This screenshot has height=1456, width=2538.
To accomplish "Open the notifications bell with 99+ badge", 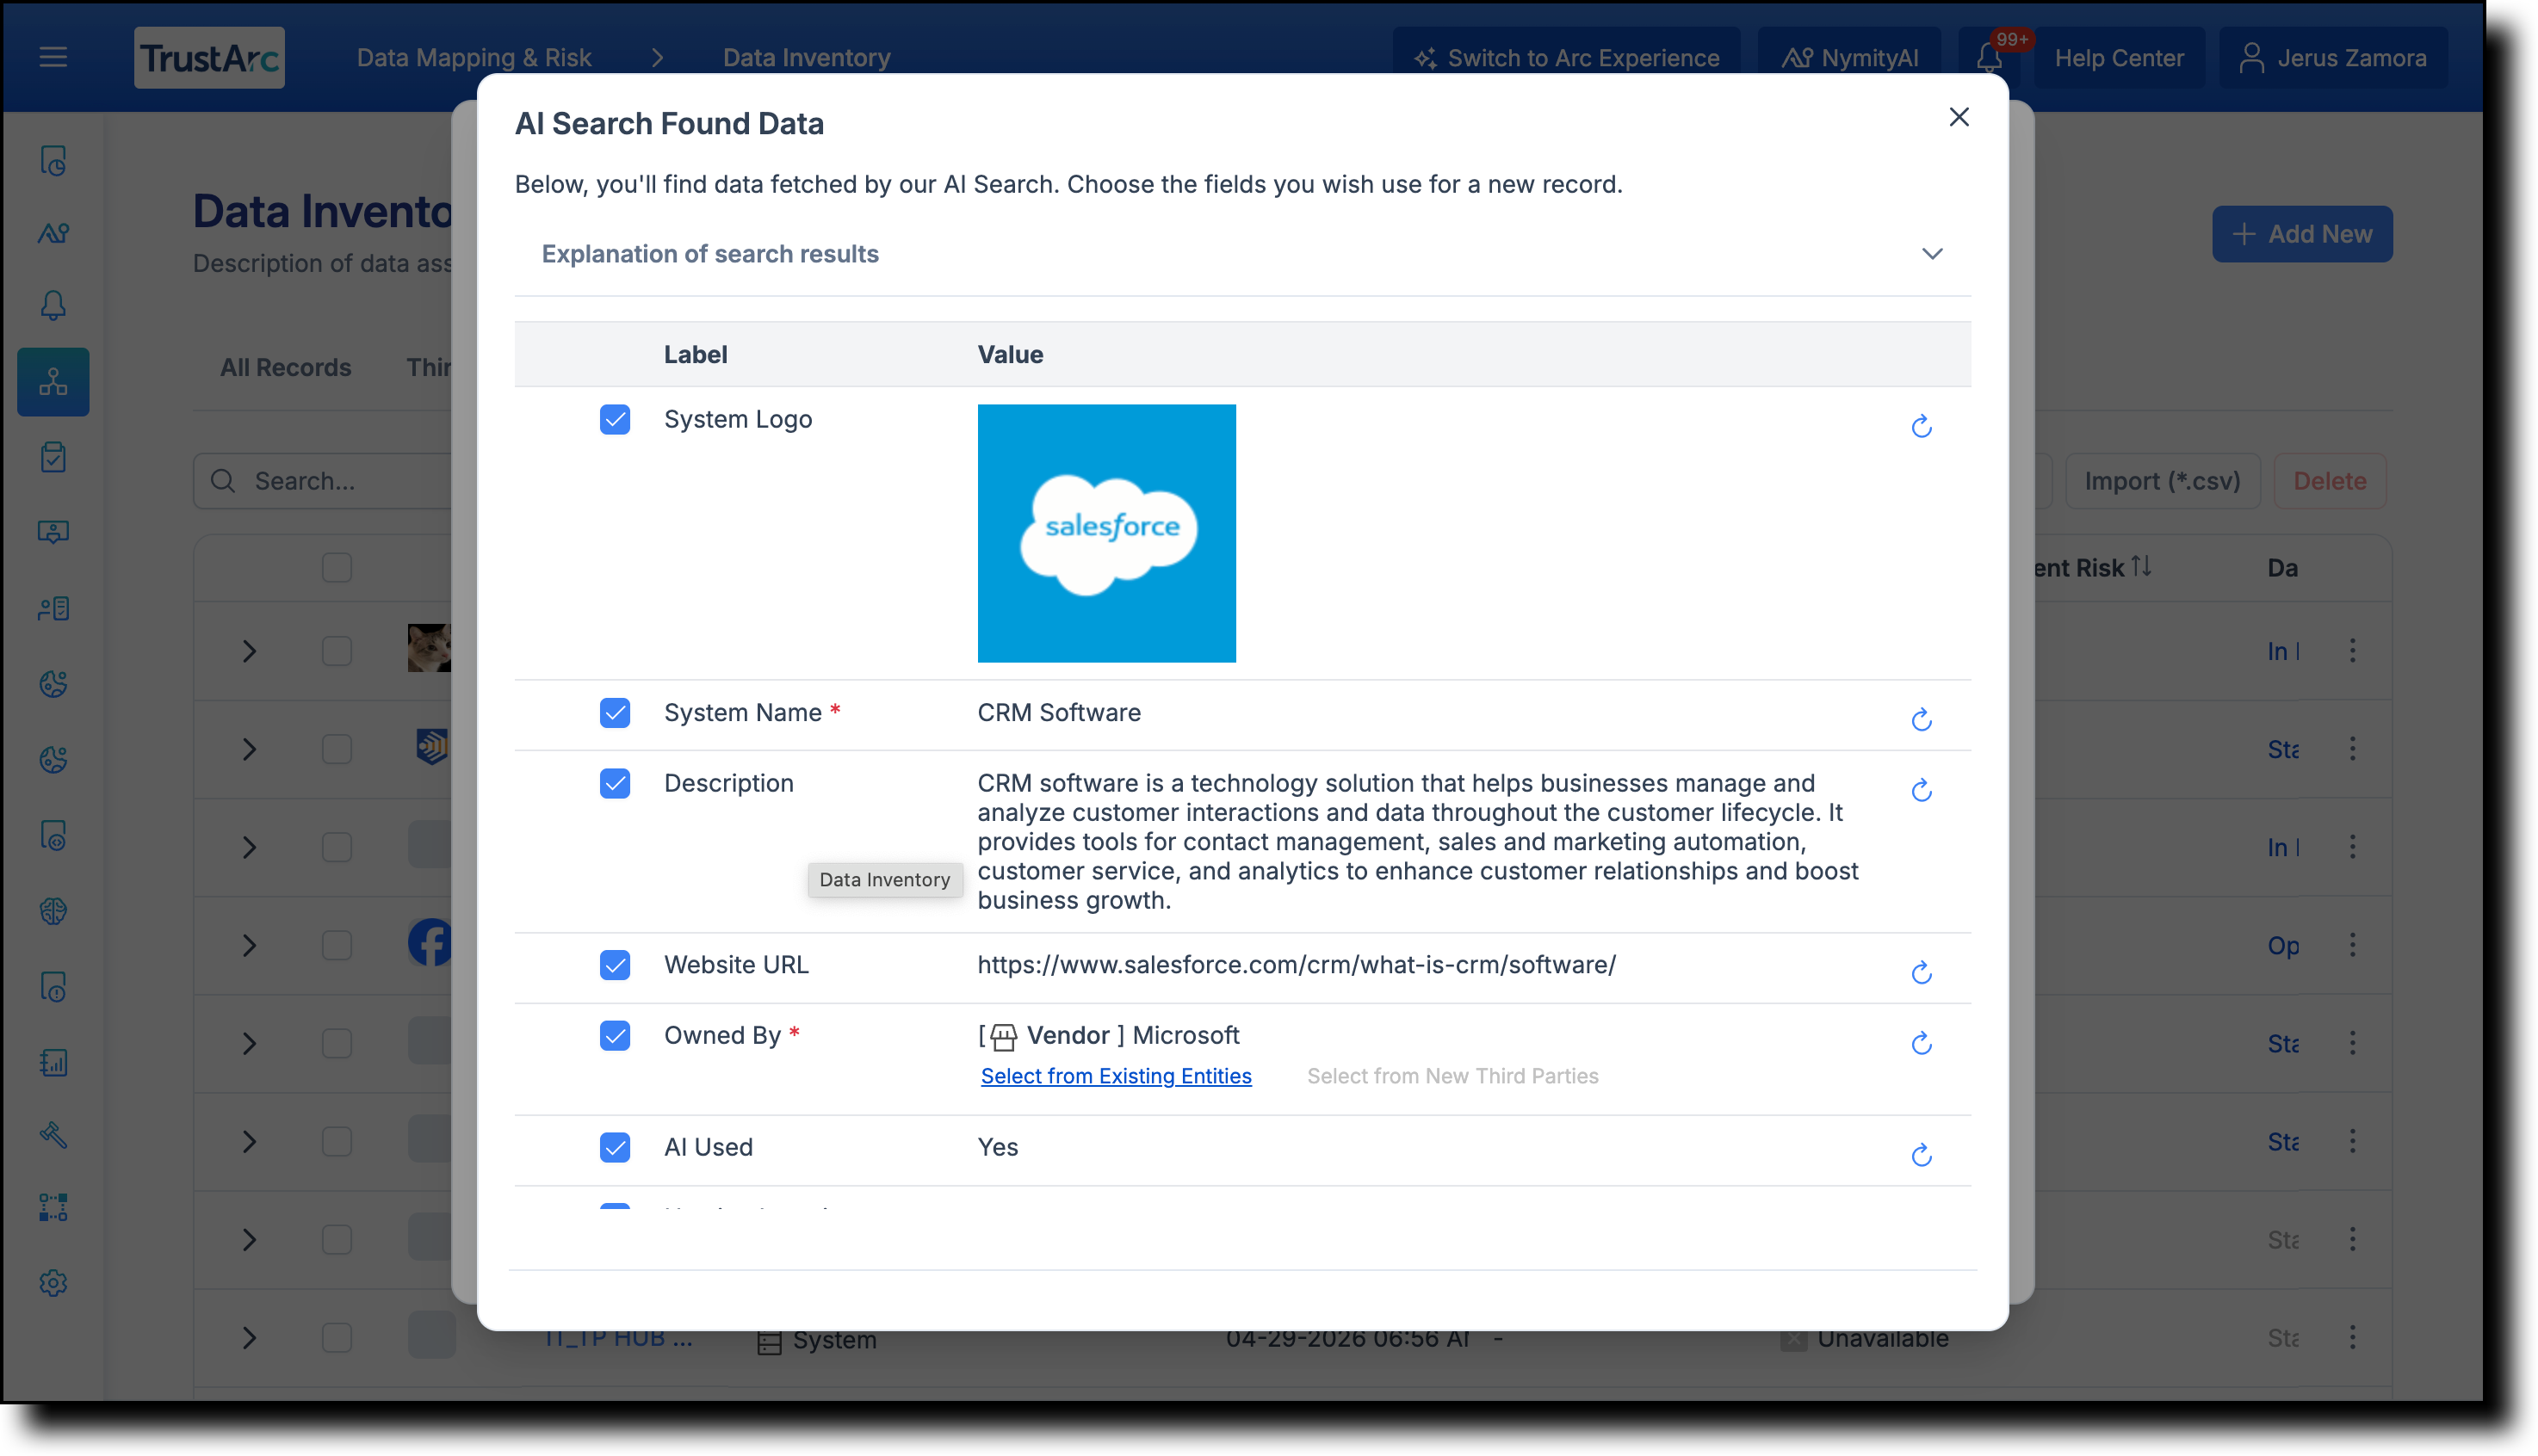I will point(1989,57).
